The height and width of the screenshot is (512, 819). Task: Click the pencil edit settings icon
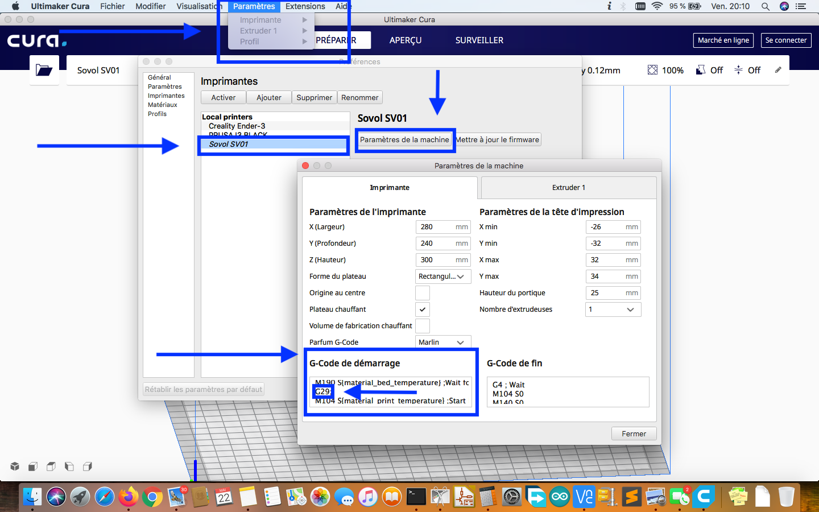pos(778,70)
